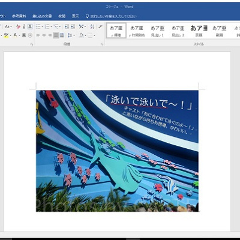Image resolution: width=240 pixels, height=240 pixels.
Task: Apply multilevel list formatting
Action: click(56, 26)
